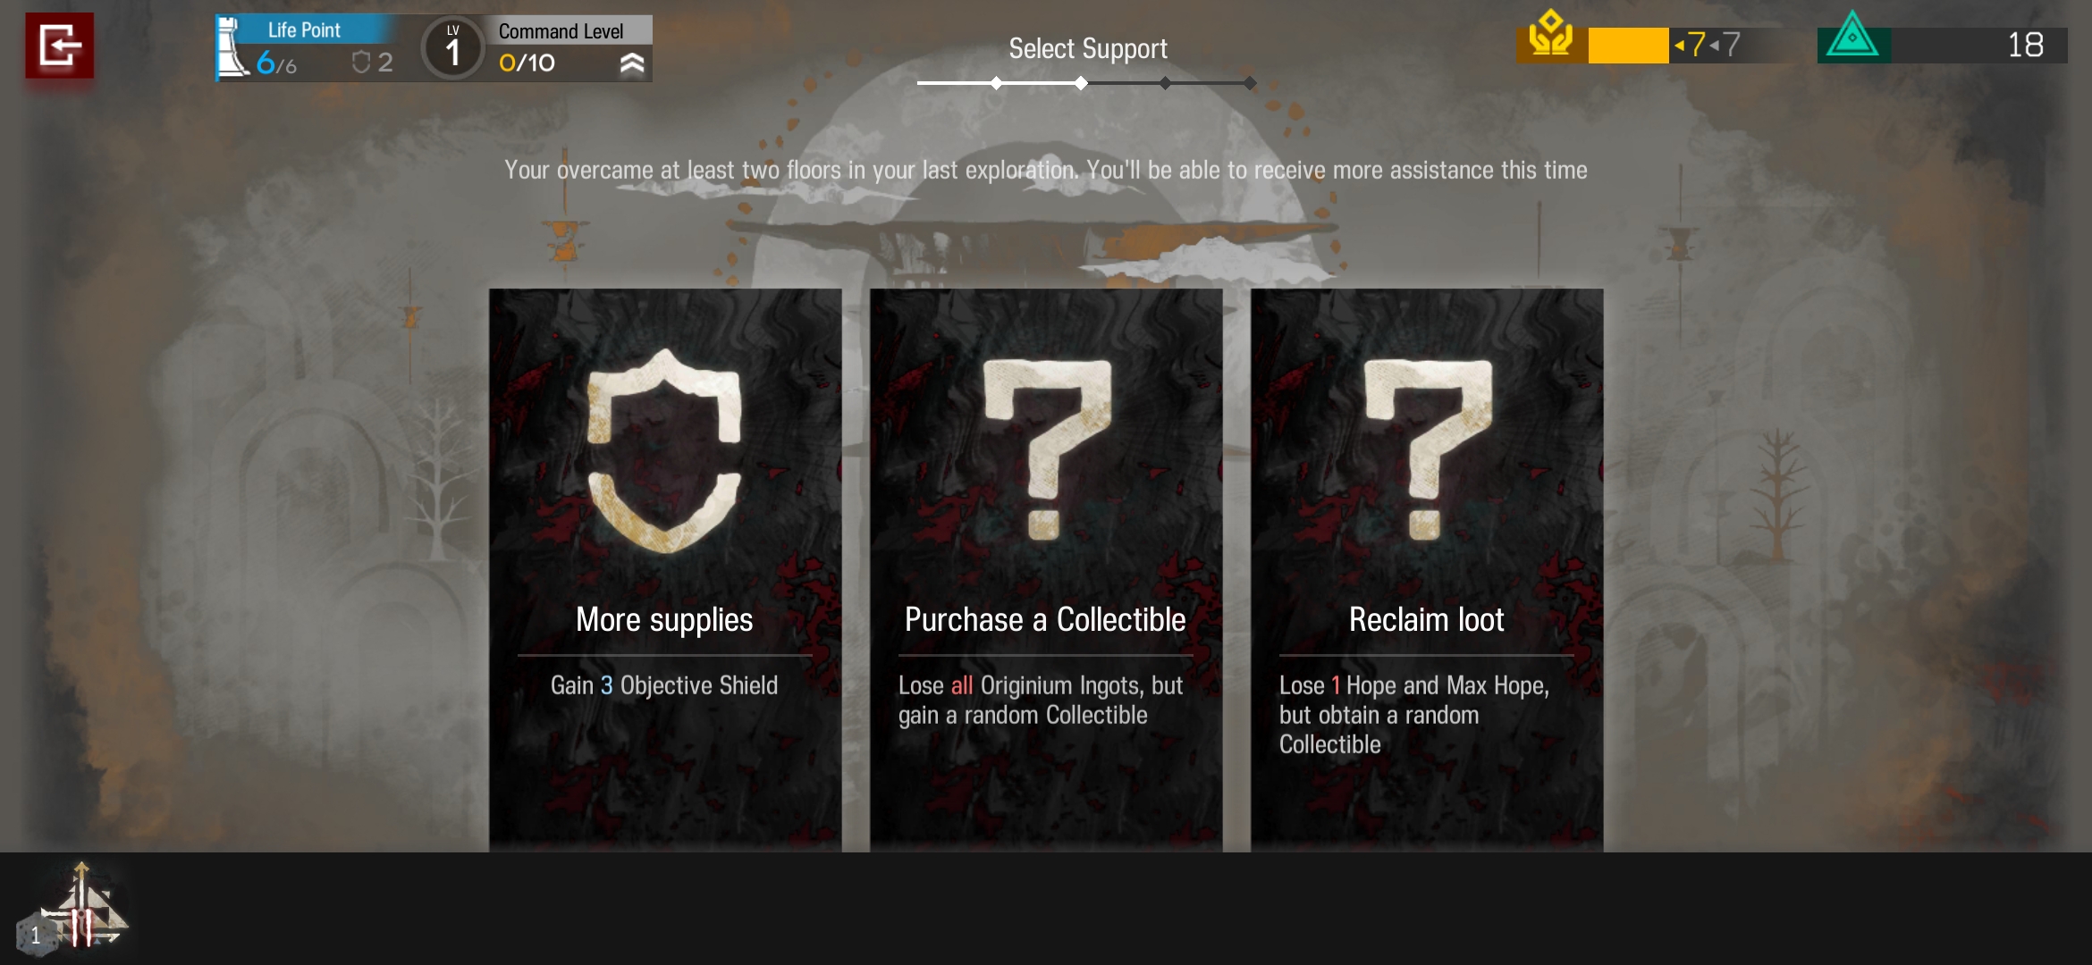
Task: Click the golden Hope crown icon
Action: coord(1551,35)
